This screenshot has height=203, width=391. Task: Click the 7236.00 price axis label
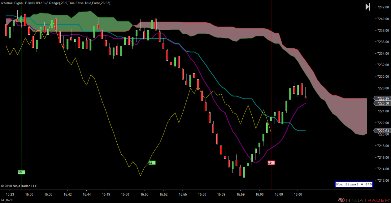(383, 42)
